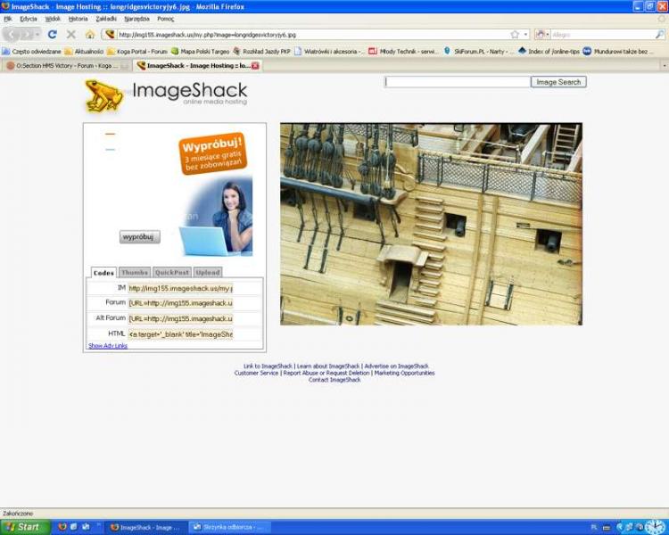Image resolution: width=669 pixels, height=535 pixels.
Task: Reload the page with the refresh icon
Action: [x=53, y=35]
